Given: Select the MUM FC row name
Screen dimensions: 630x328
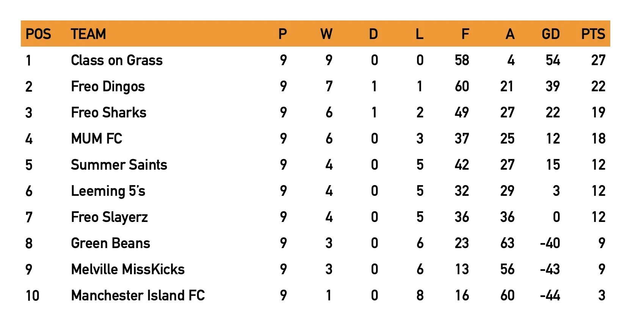Looking at the screenshot, I should (97, 139).
